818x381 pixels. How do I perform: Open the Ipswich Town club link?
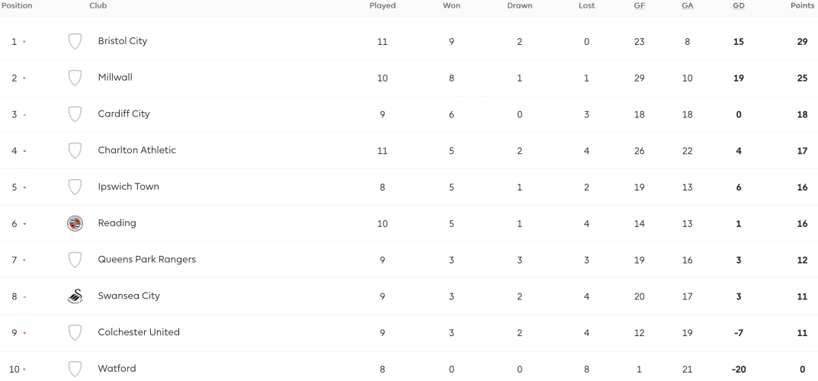(128, 187)
